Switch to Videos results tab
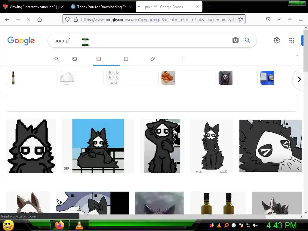 (126, 59)
